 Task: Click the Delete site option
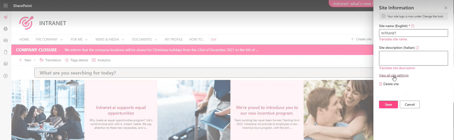coord(391,84)
